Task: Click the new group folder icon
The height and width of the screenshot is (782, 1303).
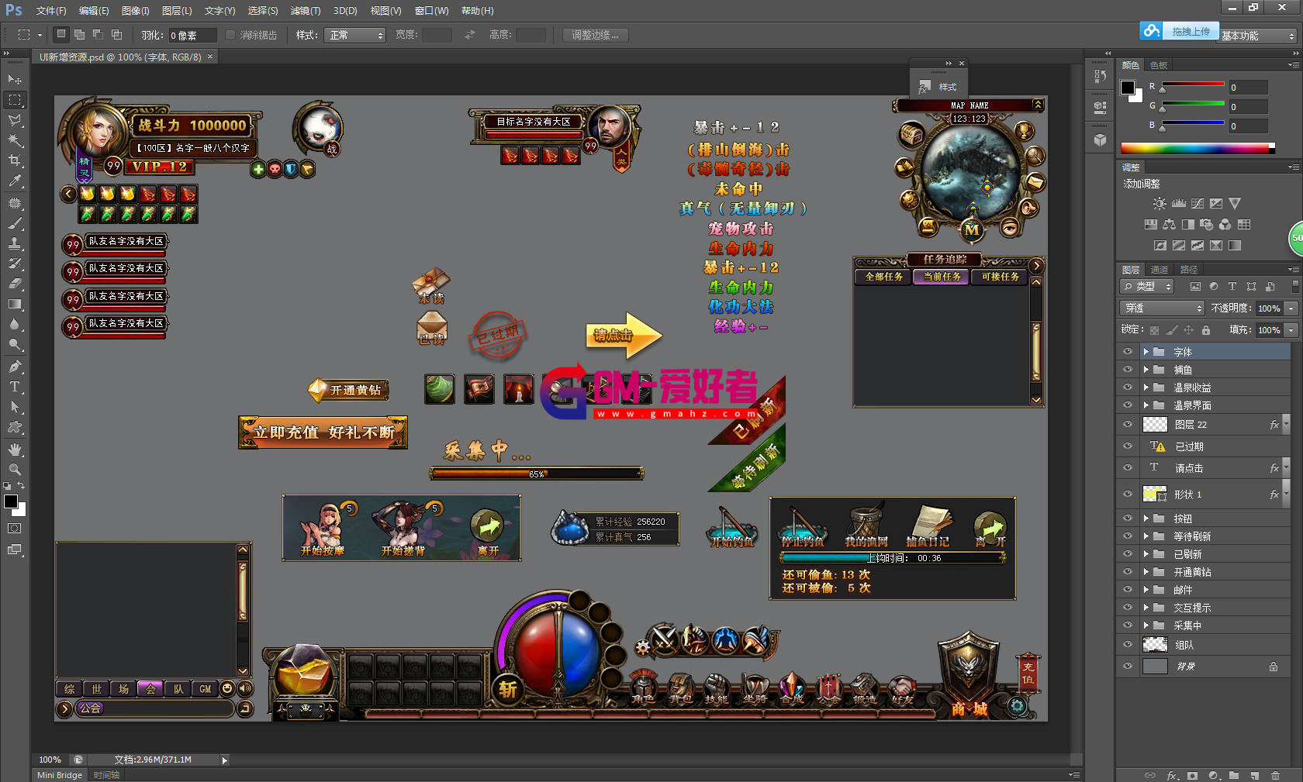Action: pyautogui.click(x=1234, y=775)
